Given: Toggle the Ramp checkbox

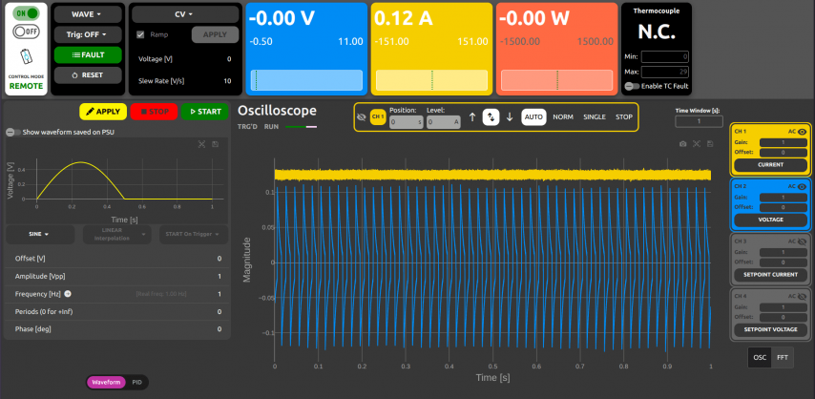Looking at the screenshot, I should tap(141, 34).
